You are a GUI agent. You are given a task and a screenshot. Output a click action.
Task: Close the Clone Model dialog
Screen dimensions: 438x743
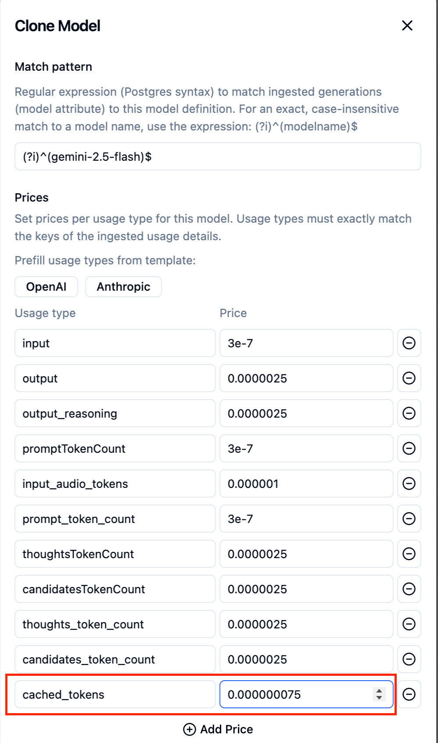click(x=407, y=26)
